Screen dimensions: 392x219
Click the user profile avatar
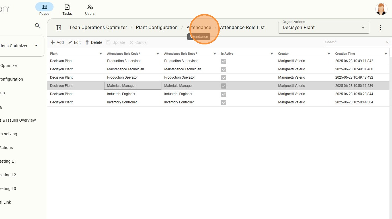tap(381, 9)
